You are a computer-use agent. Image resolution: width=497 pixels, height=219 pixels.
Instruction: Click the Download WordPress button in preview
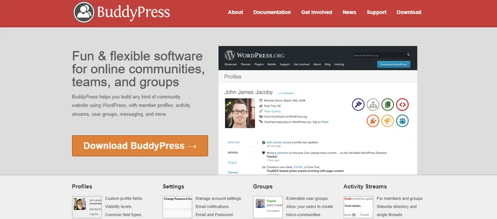tap(394, 65)
